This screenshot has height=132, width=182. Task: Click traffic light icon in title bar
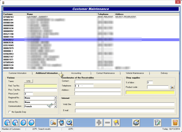coord(3,3)
